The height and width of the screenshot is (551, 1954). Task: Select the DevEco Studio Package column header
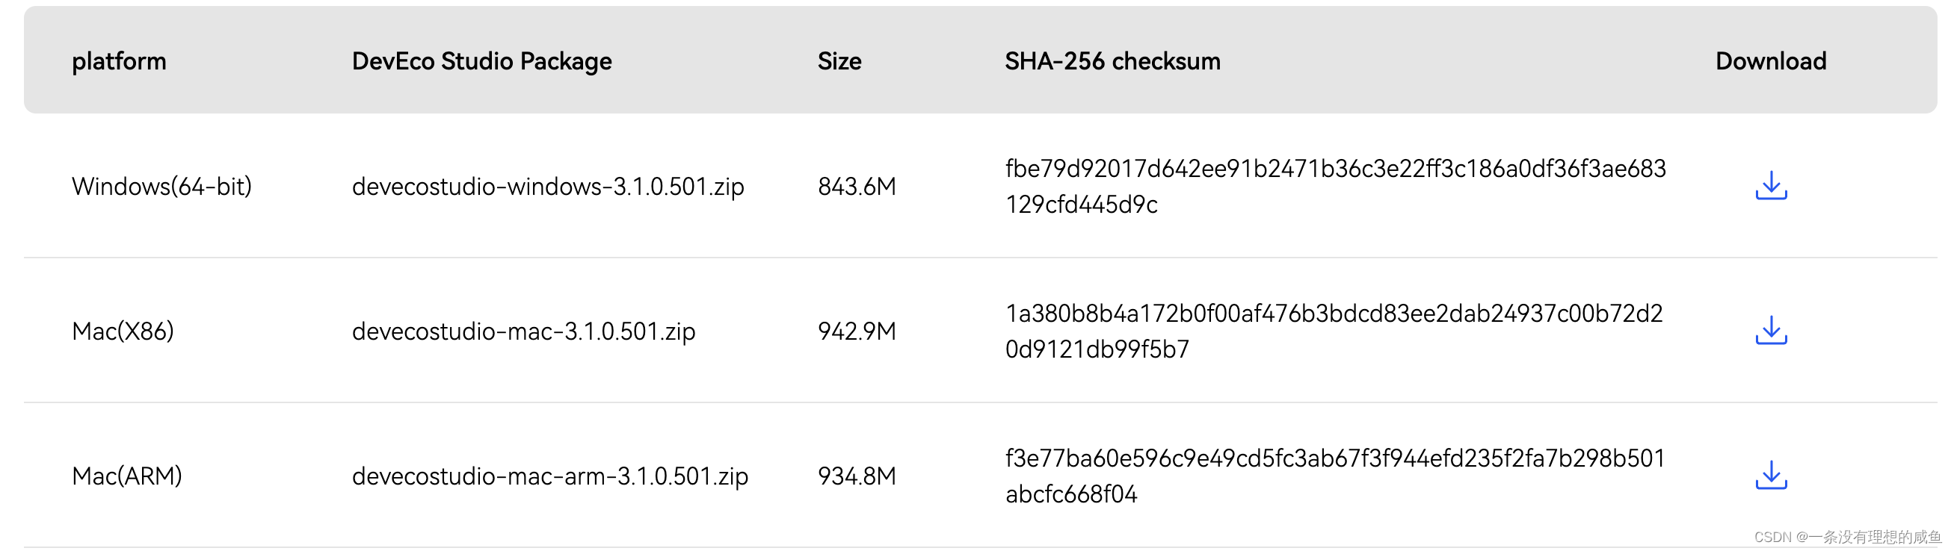(x=481, y=60)
